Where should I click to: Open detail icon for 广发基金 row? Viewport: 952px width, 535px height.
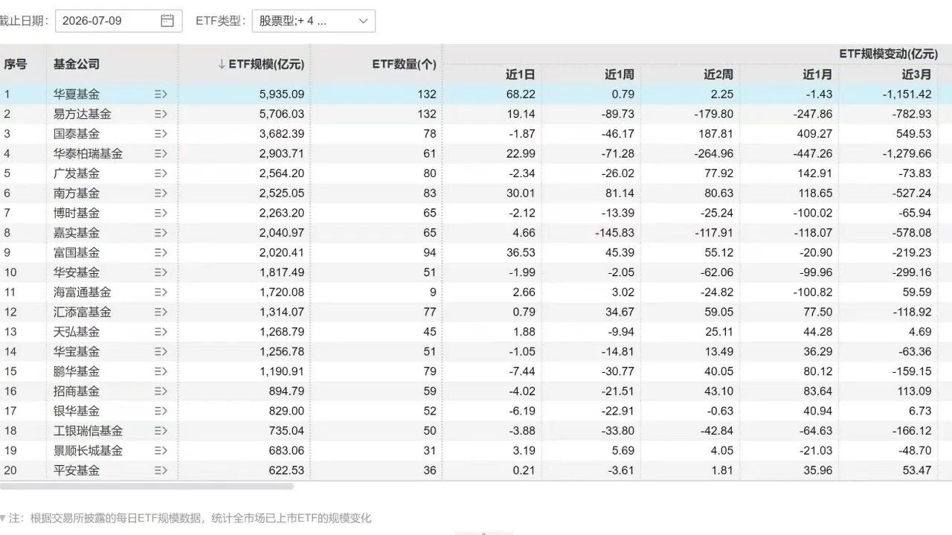(161, 173)
